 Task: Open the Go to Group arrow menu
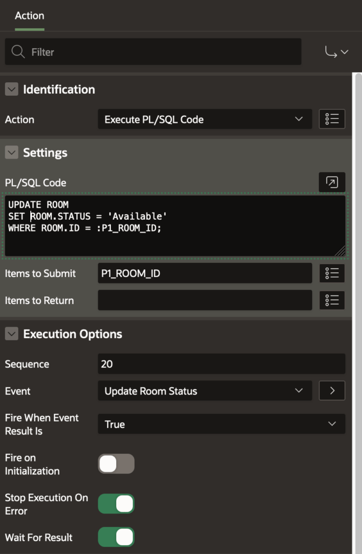336,52
